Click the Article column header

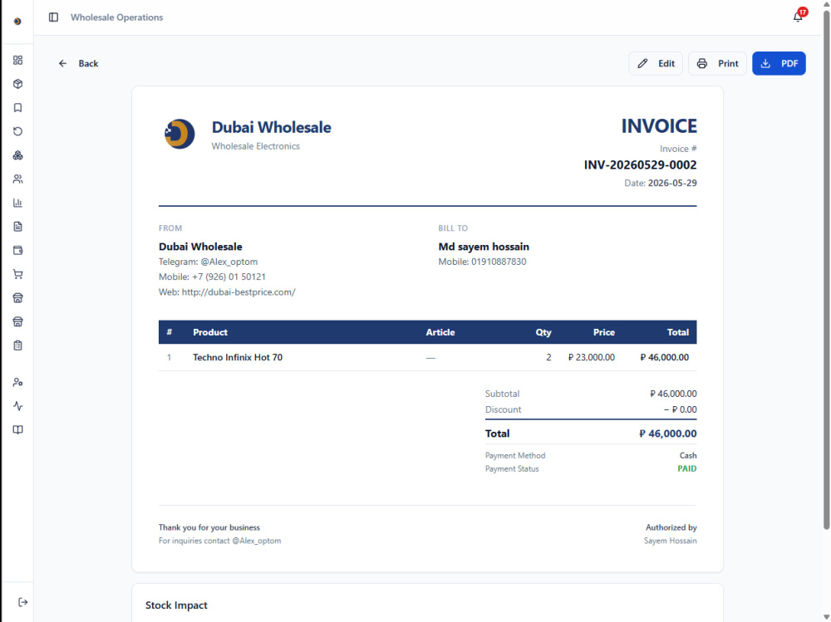point(440,332)
